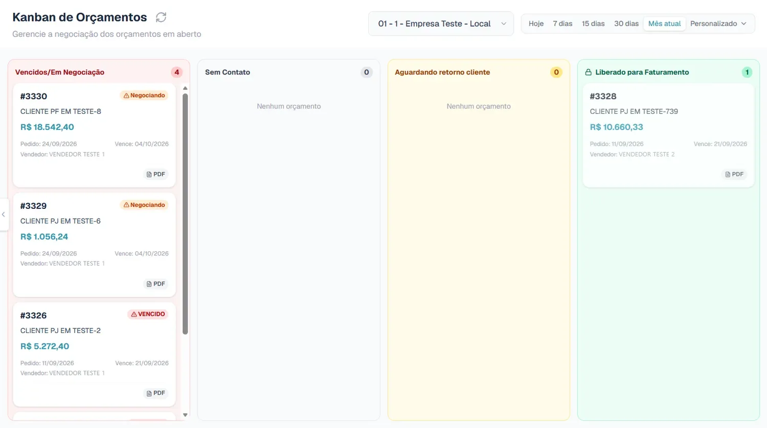The width and height of the screenshot is (767, 428).
Task: Select the 30 dias period filter
Action: pyautogui.click(x=626, y=23)
